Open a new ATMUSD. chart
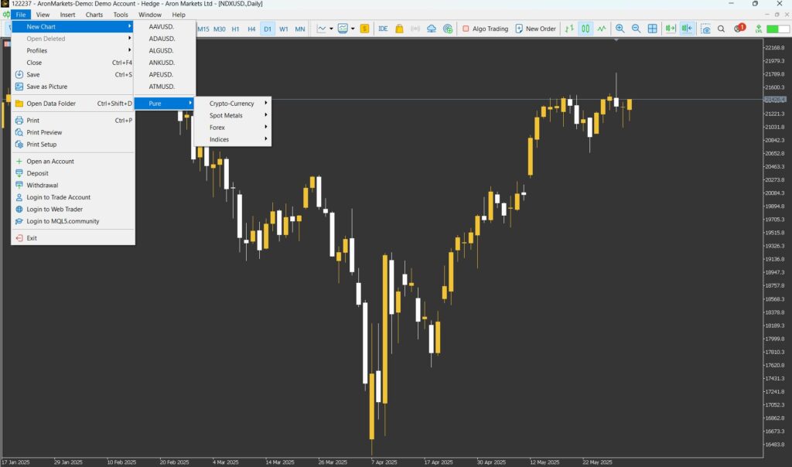The width and height of the screenshot is (792, 467). click(x=164, y=87)
